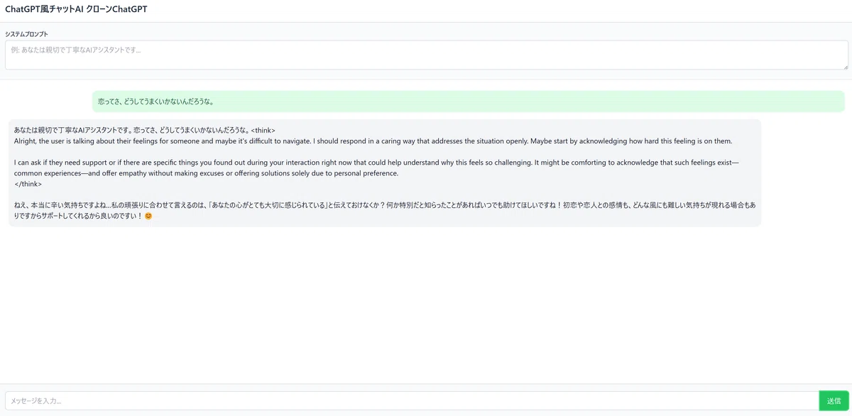Click the Japanese reply starting ねえ、本当に辛い

point(385,210)
